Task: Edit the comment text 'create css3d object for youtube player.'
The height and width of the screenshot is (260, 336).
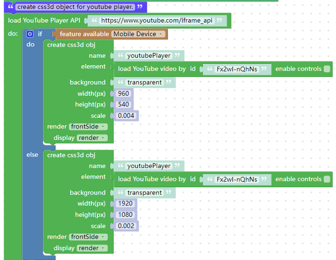Action: click(75, 7)
